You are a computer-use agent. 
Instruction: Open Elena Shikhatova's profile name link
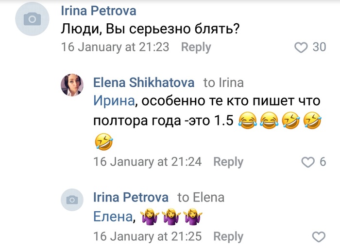[x=143, y=83]
